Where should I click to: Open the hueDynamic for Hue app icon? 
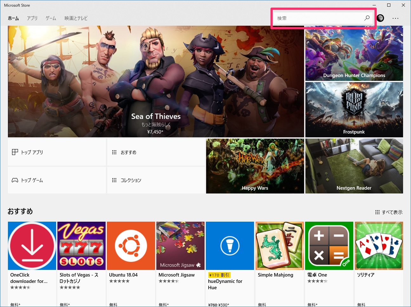[x=230, y=246]
